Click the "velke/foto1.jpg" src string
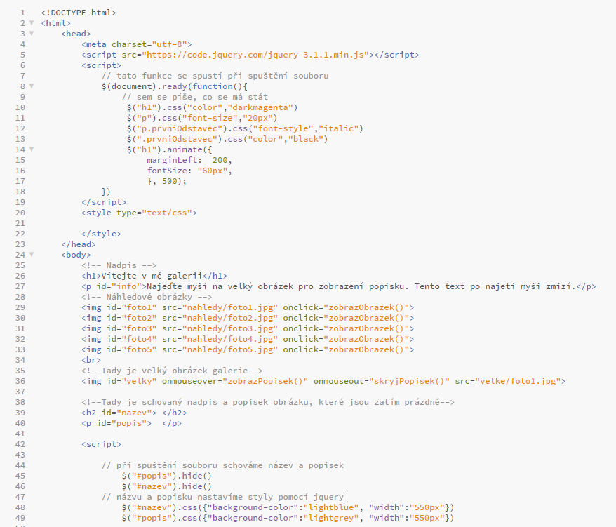Image resolution: width=616 pixels, height=527 pixels. tap(518, 381)
